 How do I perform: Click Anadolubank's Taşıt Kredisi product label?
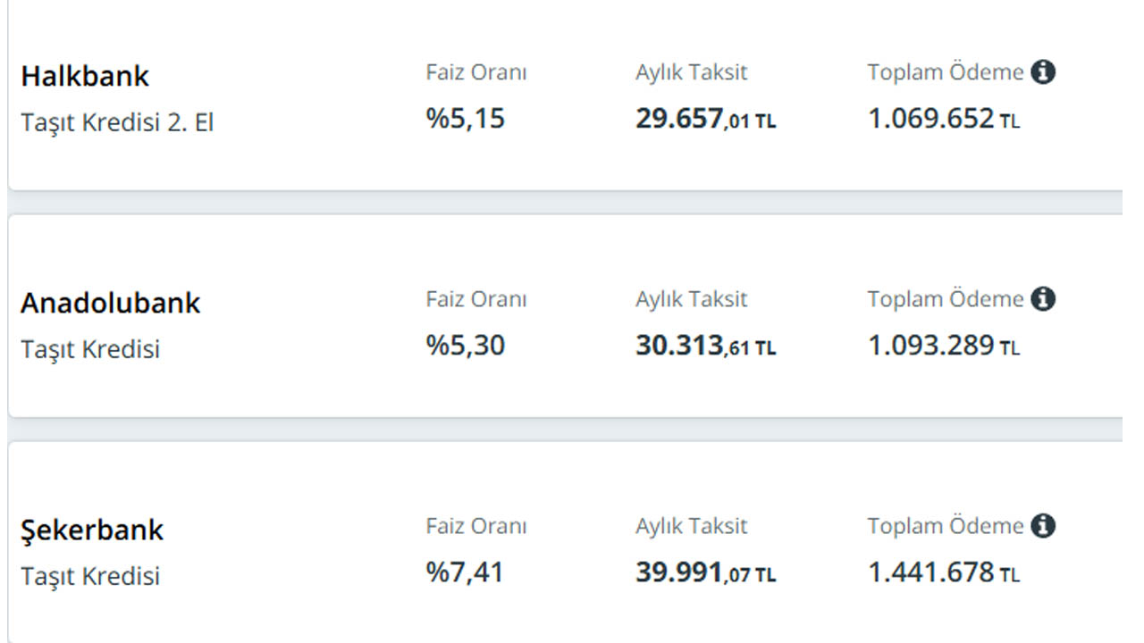90,349
